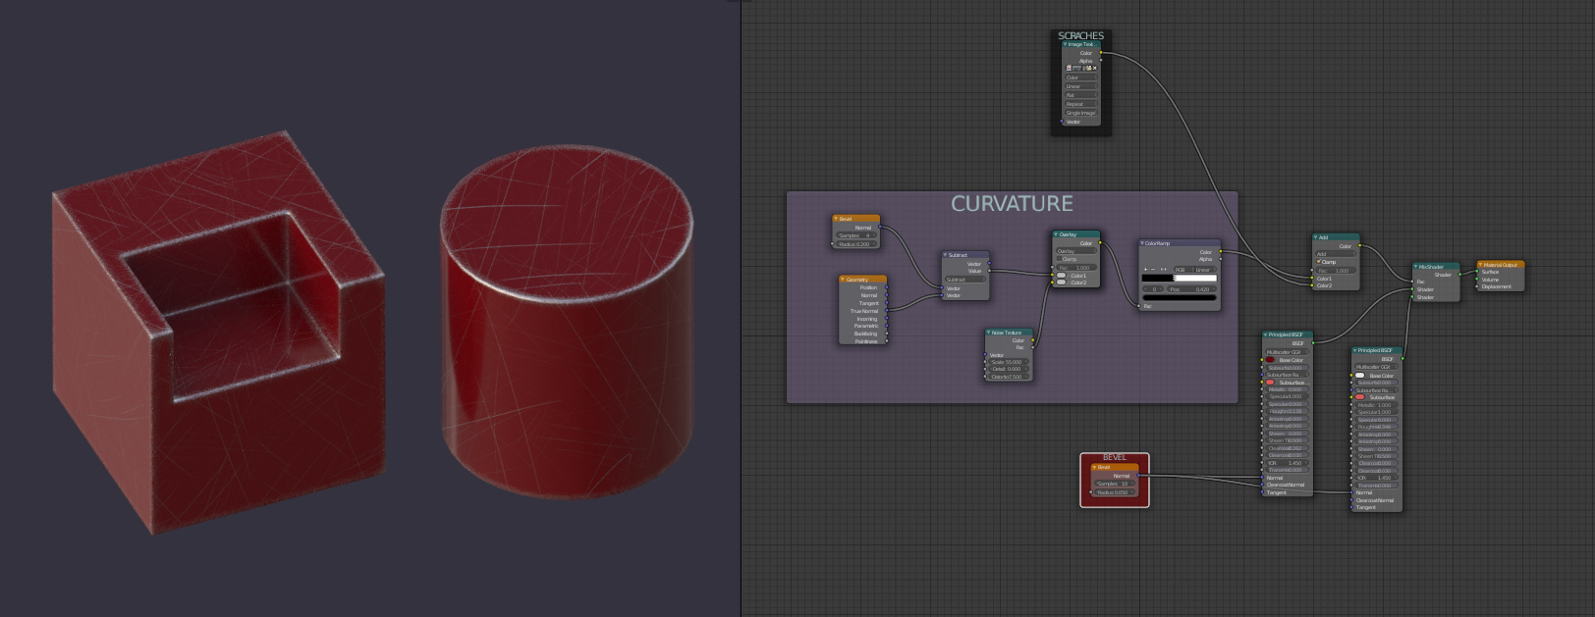Image resolution: width=1595 pixels, height=617 pixels.
Task: Click the Color output socket on Add node
Action: point(1360,245)
